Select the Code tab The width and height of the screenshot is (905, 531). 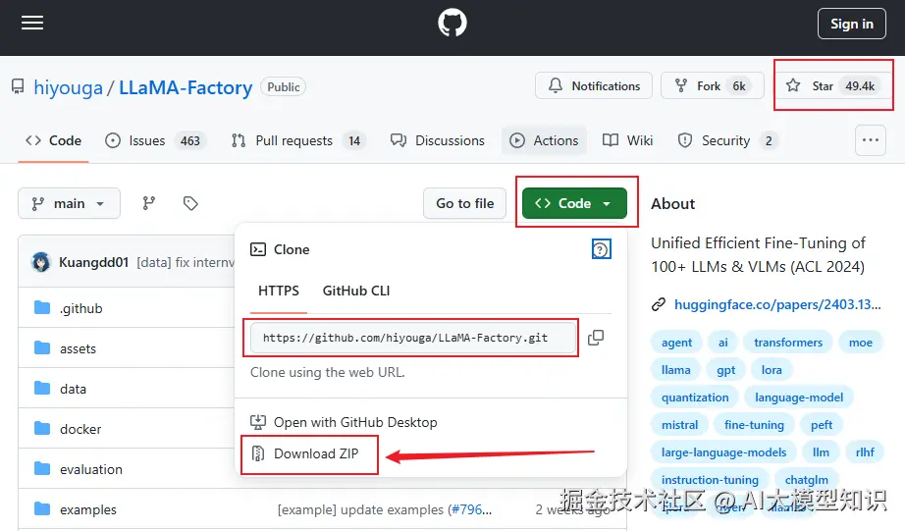(x=53, y=140)
